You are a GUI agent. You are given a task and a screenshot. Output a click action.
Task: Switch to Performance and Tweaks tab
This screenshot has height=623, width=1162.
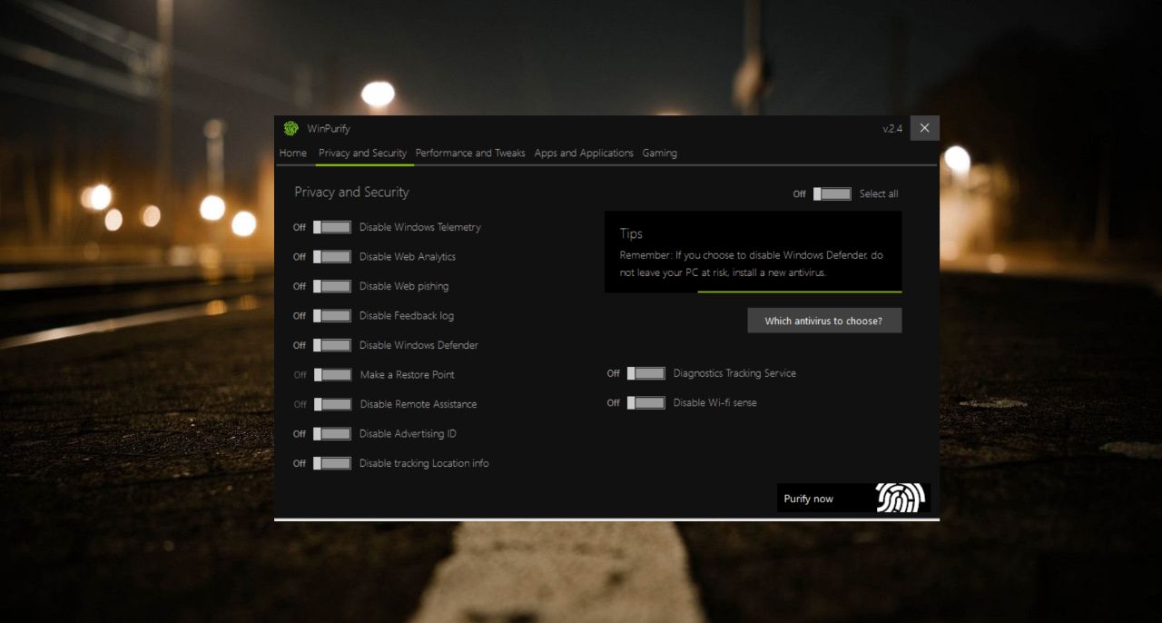[x=470, y=153]
